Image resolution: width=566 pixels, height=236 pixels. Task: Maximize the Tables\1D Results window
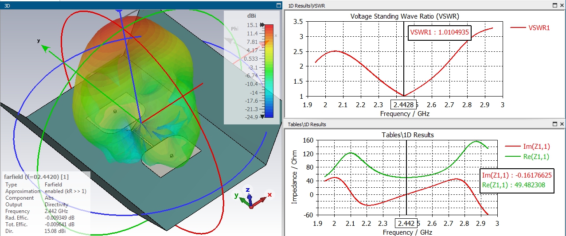pyautogui.click(x=554, y=124)
